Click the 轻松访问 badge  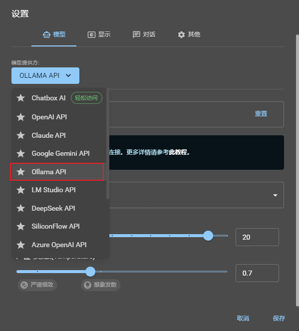click(86, 98)
